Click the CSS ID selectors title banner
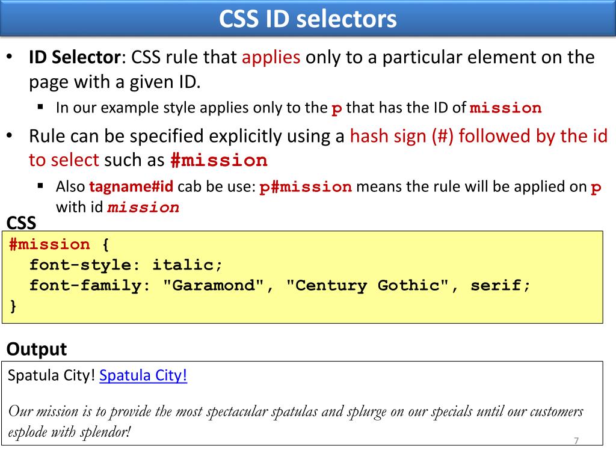The height and width of the screenshot is (462, 616). coord(308,18)
